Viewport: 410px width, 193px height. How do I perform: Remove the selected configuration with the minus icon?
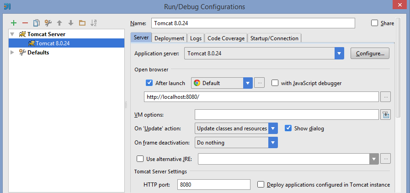coord(25,23)
